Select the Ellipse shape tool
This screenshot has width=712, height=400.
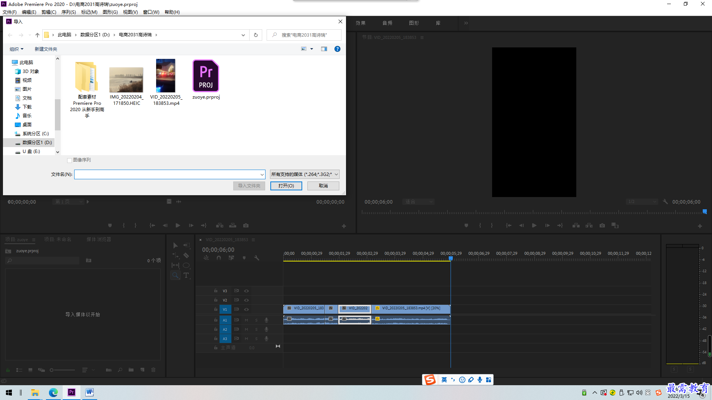(186, 265)
